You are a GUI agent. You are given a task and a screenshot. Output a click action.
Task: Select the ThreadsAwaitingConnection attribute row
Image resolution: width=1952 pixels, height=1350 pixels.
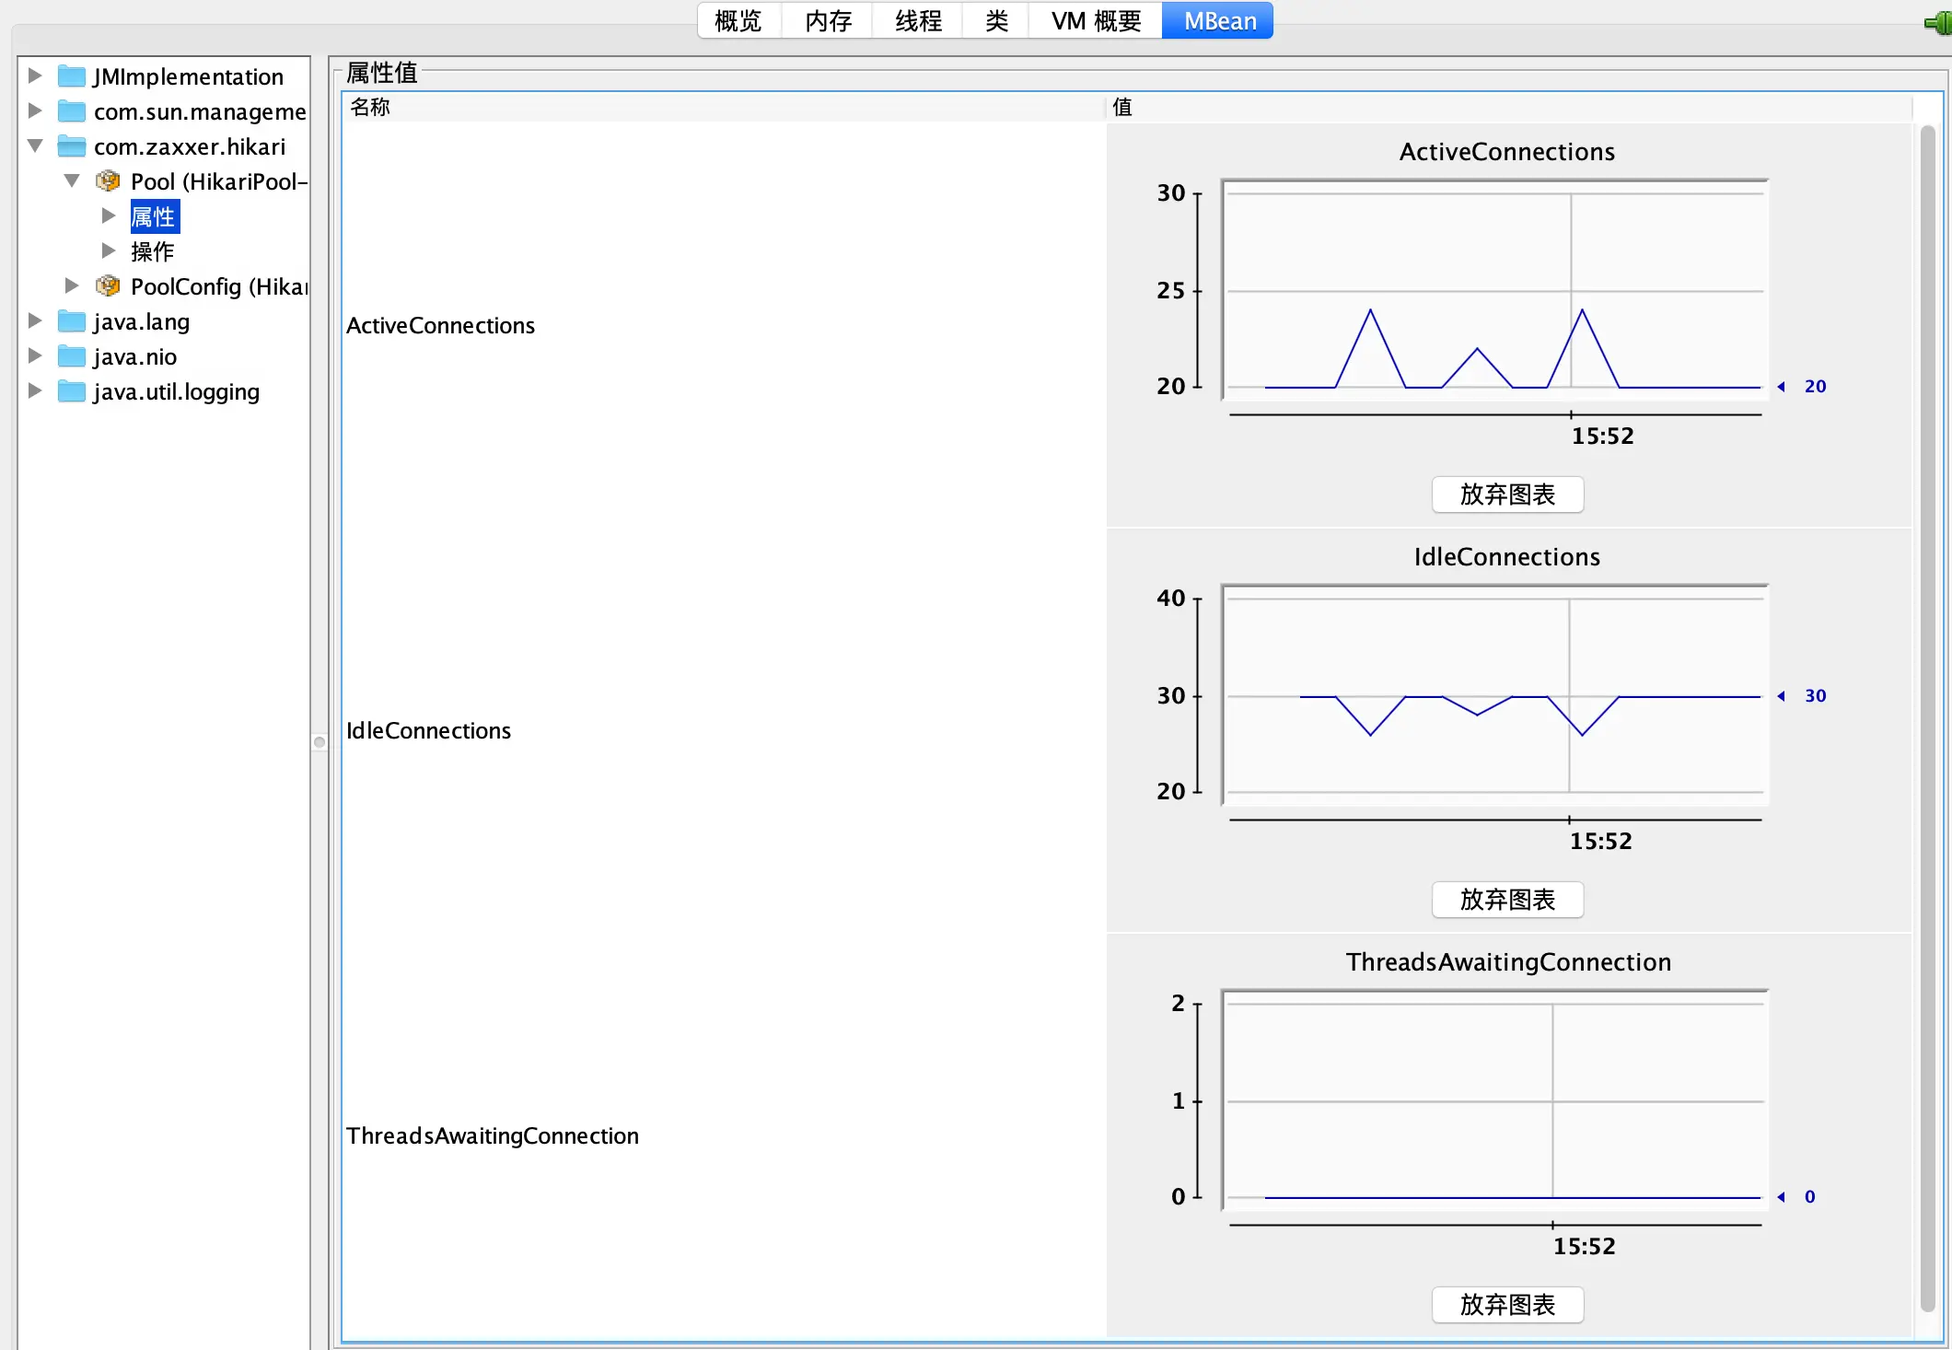click(x=493, y=1135)
